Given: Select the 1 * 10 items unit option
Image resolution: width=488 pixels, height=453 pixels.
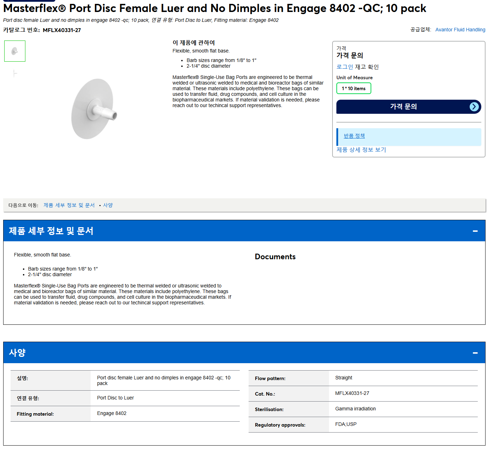Looking at the screenshot, I should coord(354,88).
